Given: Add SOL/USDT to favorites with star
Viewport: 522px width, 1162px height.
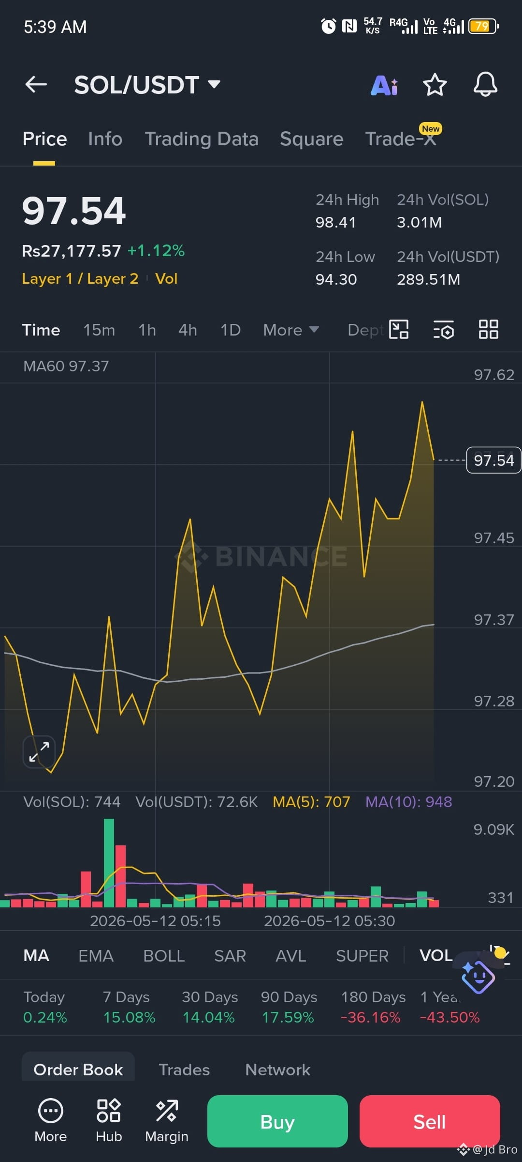Looking at the screenshot, I should click(435, 85).
